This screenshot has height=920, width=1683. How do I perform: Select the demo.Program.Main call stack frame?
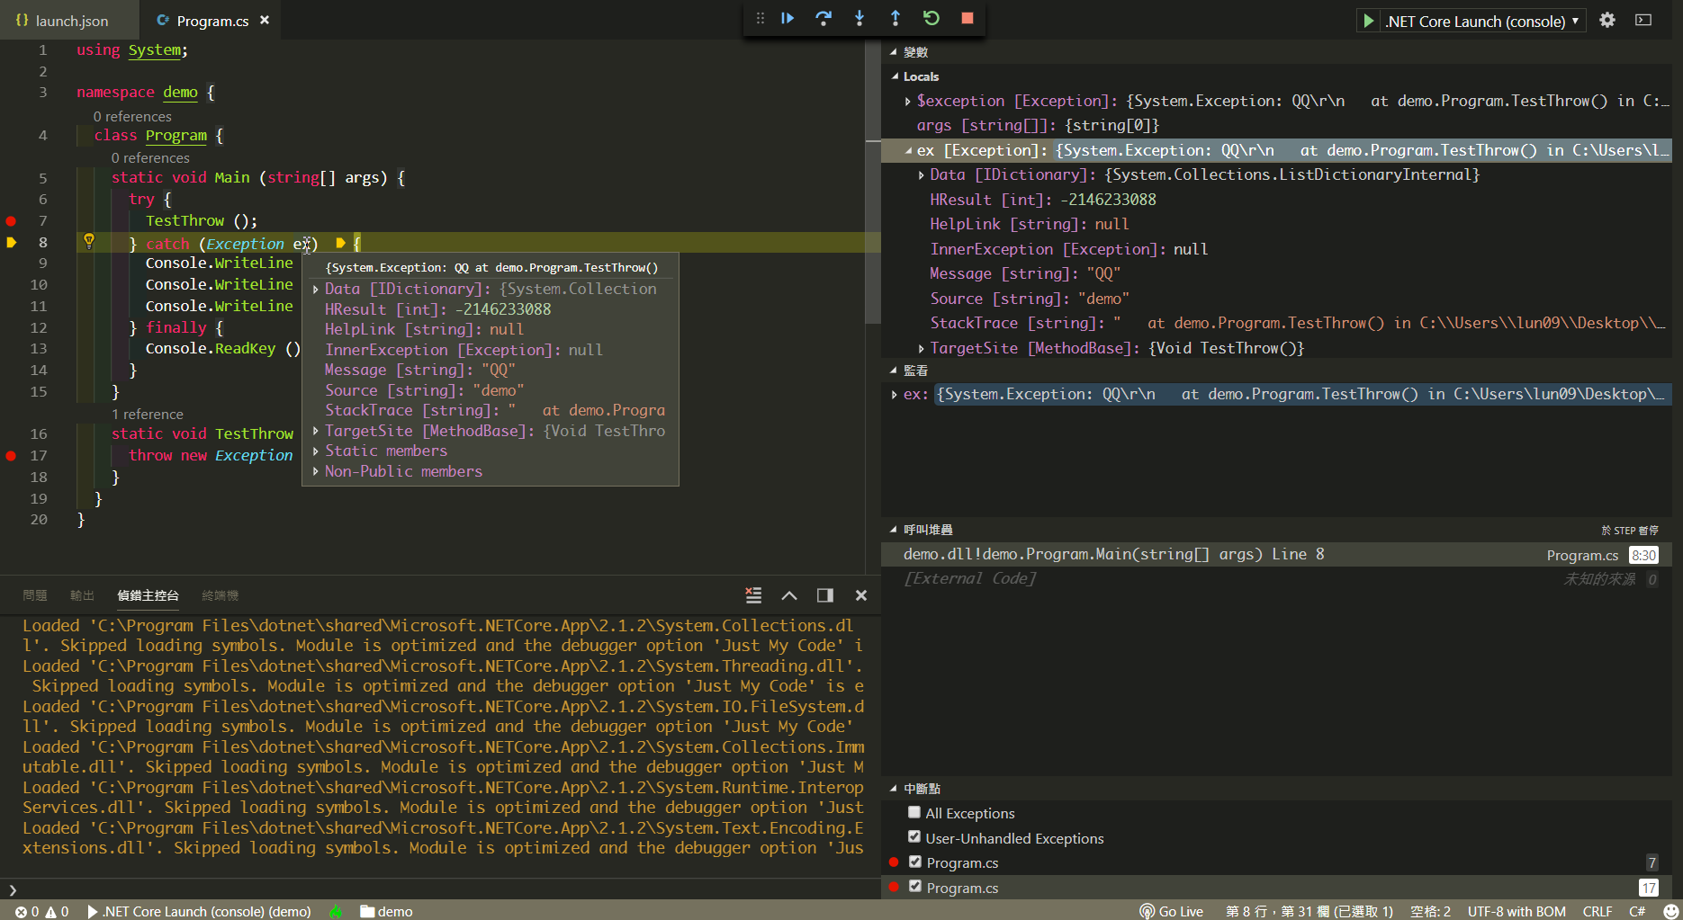pos(1276,555)
